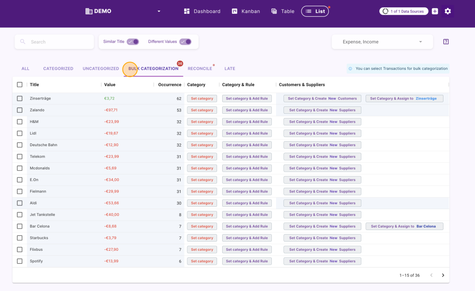Go to next page arrow
Viewport: 475px width, 291px height.
click(x=443, y=275)
